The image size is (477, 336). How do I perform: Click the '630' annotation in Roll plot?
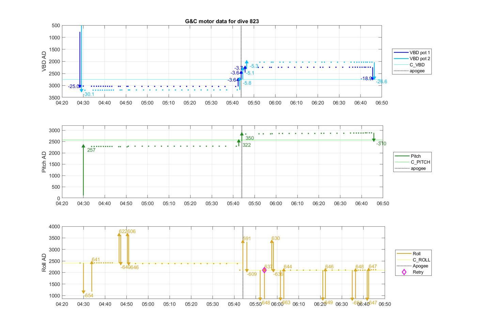pyautogui.click(x=276, y=239)
